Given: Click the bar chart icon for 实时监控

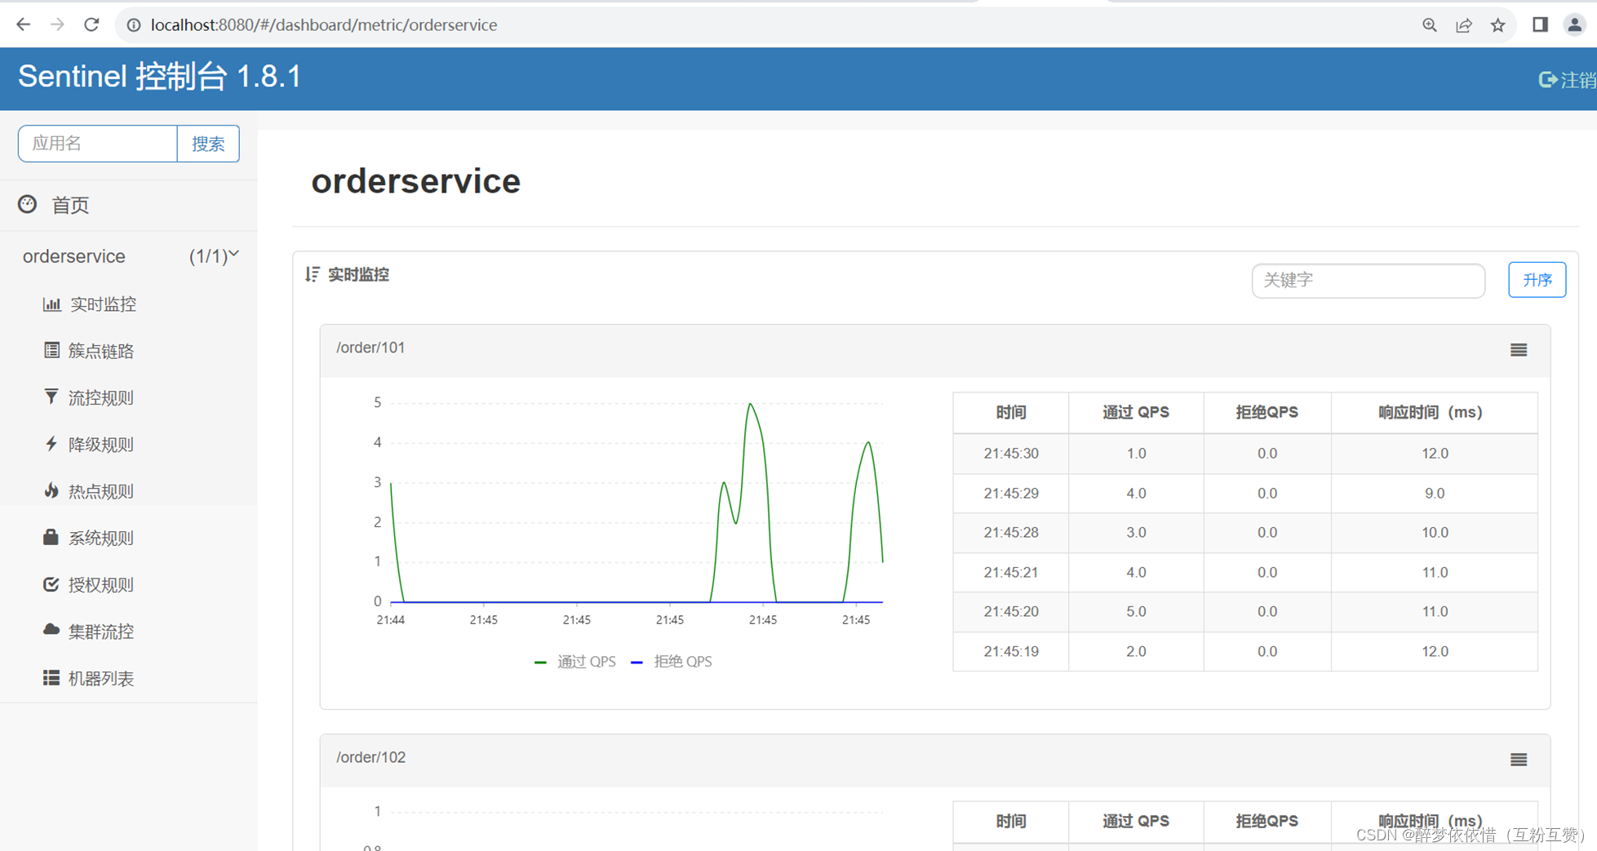Looking at the screenshot, I should [51, 304].
